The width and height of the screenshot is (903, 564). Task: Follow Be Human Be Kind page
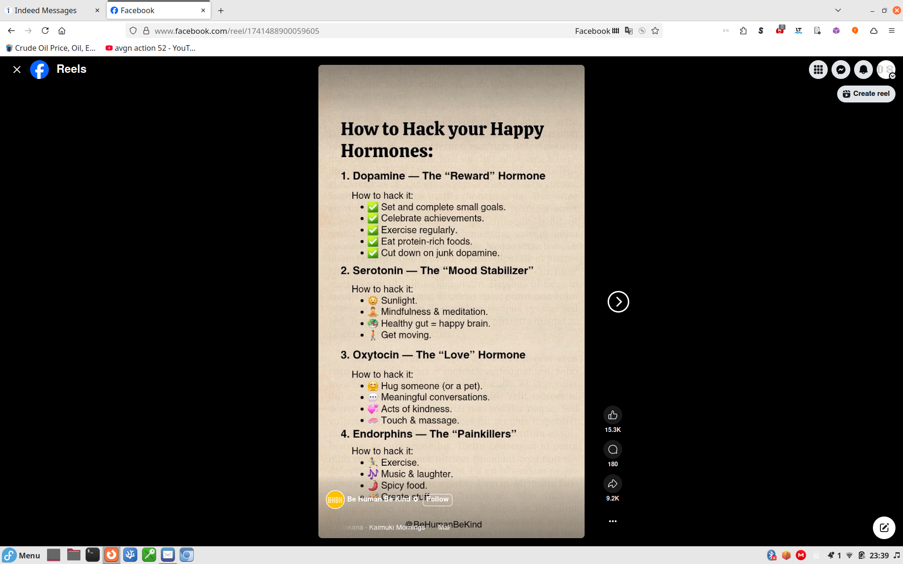click(x=437, y=499)
